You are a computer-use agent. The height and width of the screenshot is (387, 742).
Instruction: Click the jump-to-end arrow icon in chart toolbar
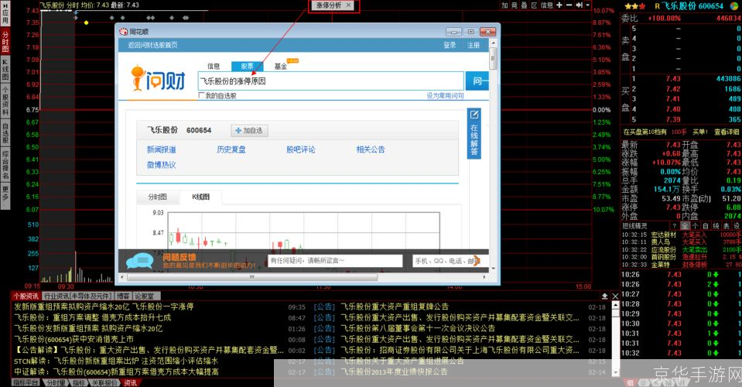[x=580, y=5]
